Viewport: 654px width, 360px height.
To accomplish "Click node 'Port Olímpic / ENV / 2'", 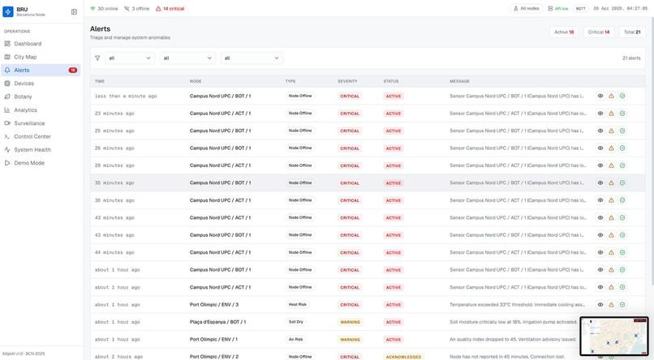I will (214, 357).
